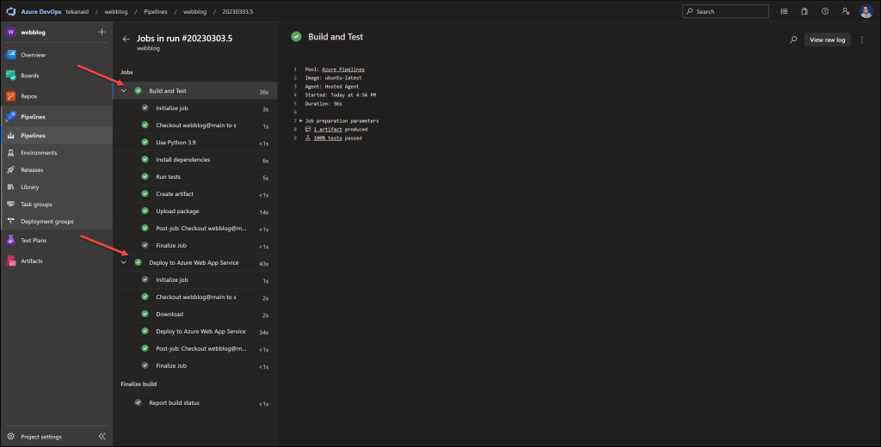The width and height of the screenshot is (881, 447).
Task: Open the help question mark icon
Action: [825, 11]
